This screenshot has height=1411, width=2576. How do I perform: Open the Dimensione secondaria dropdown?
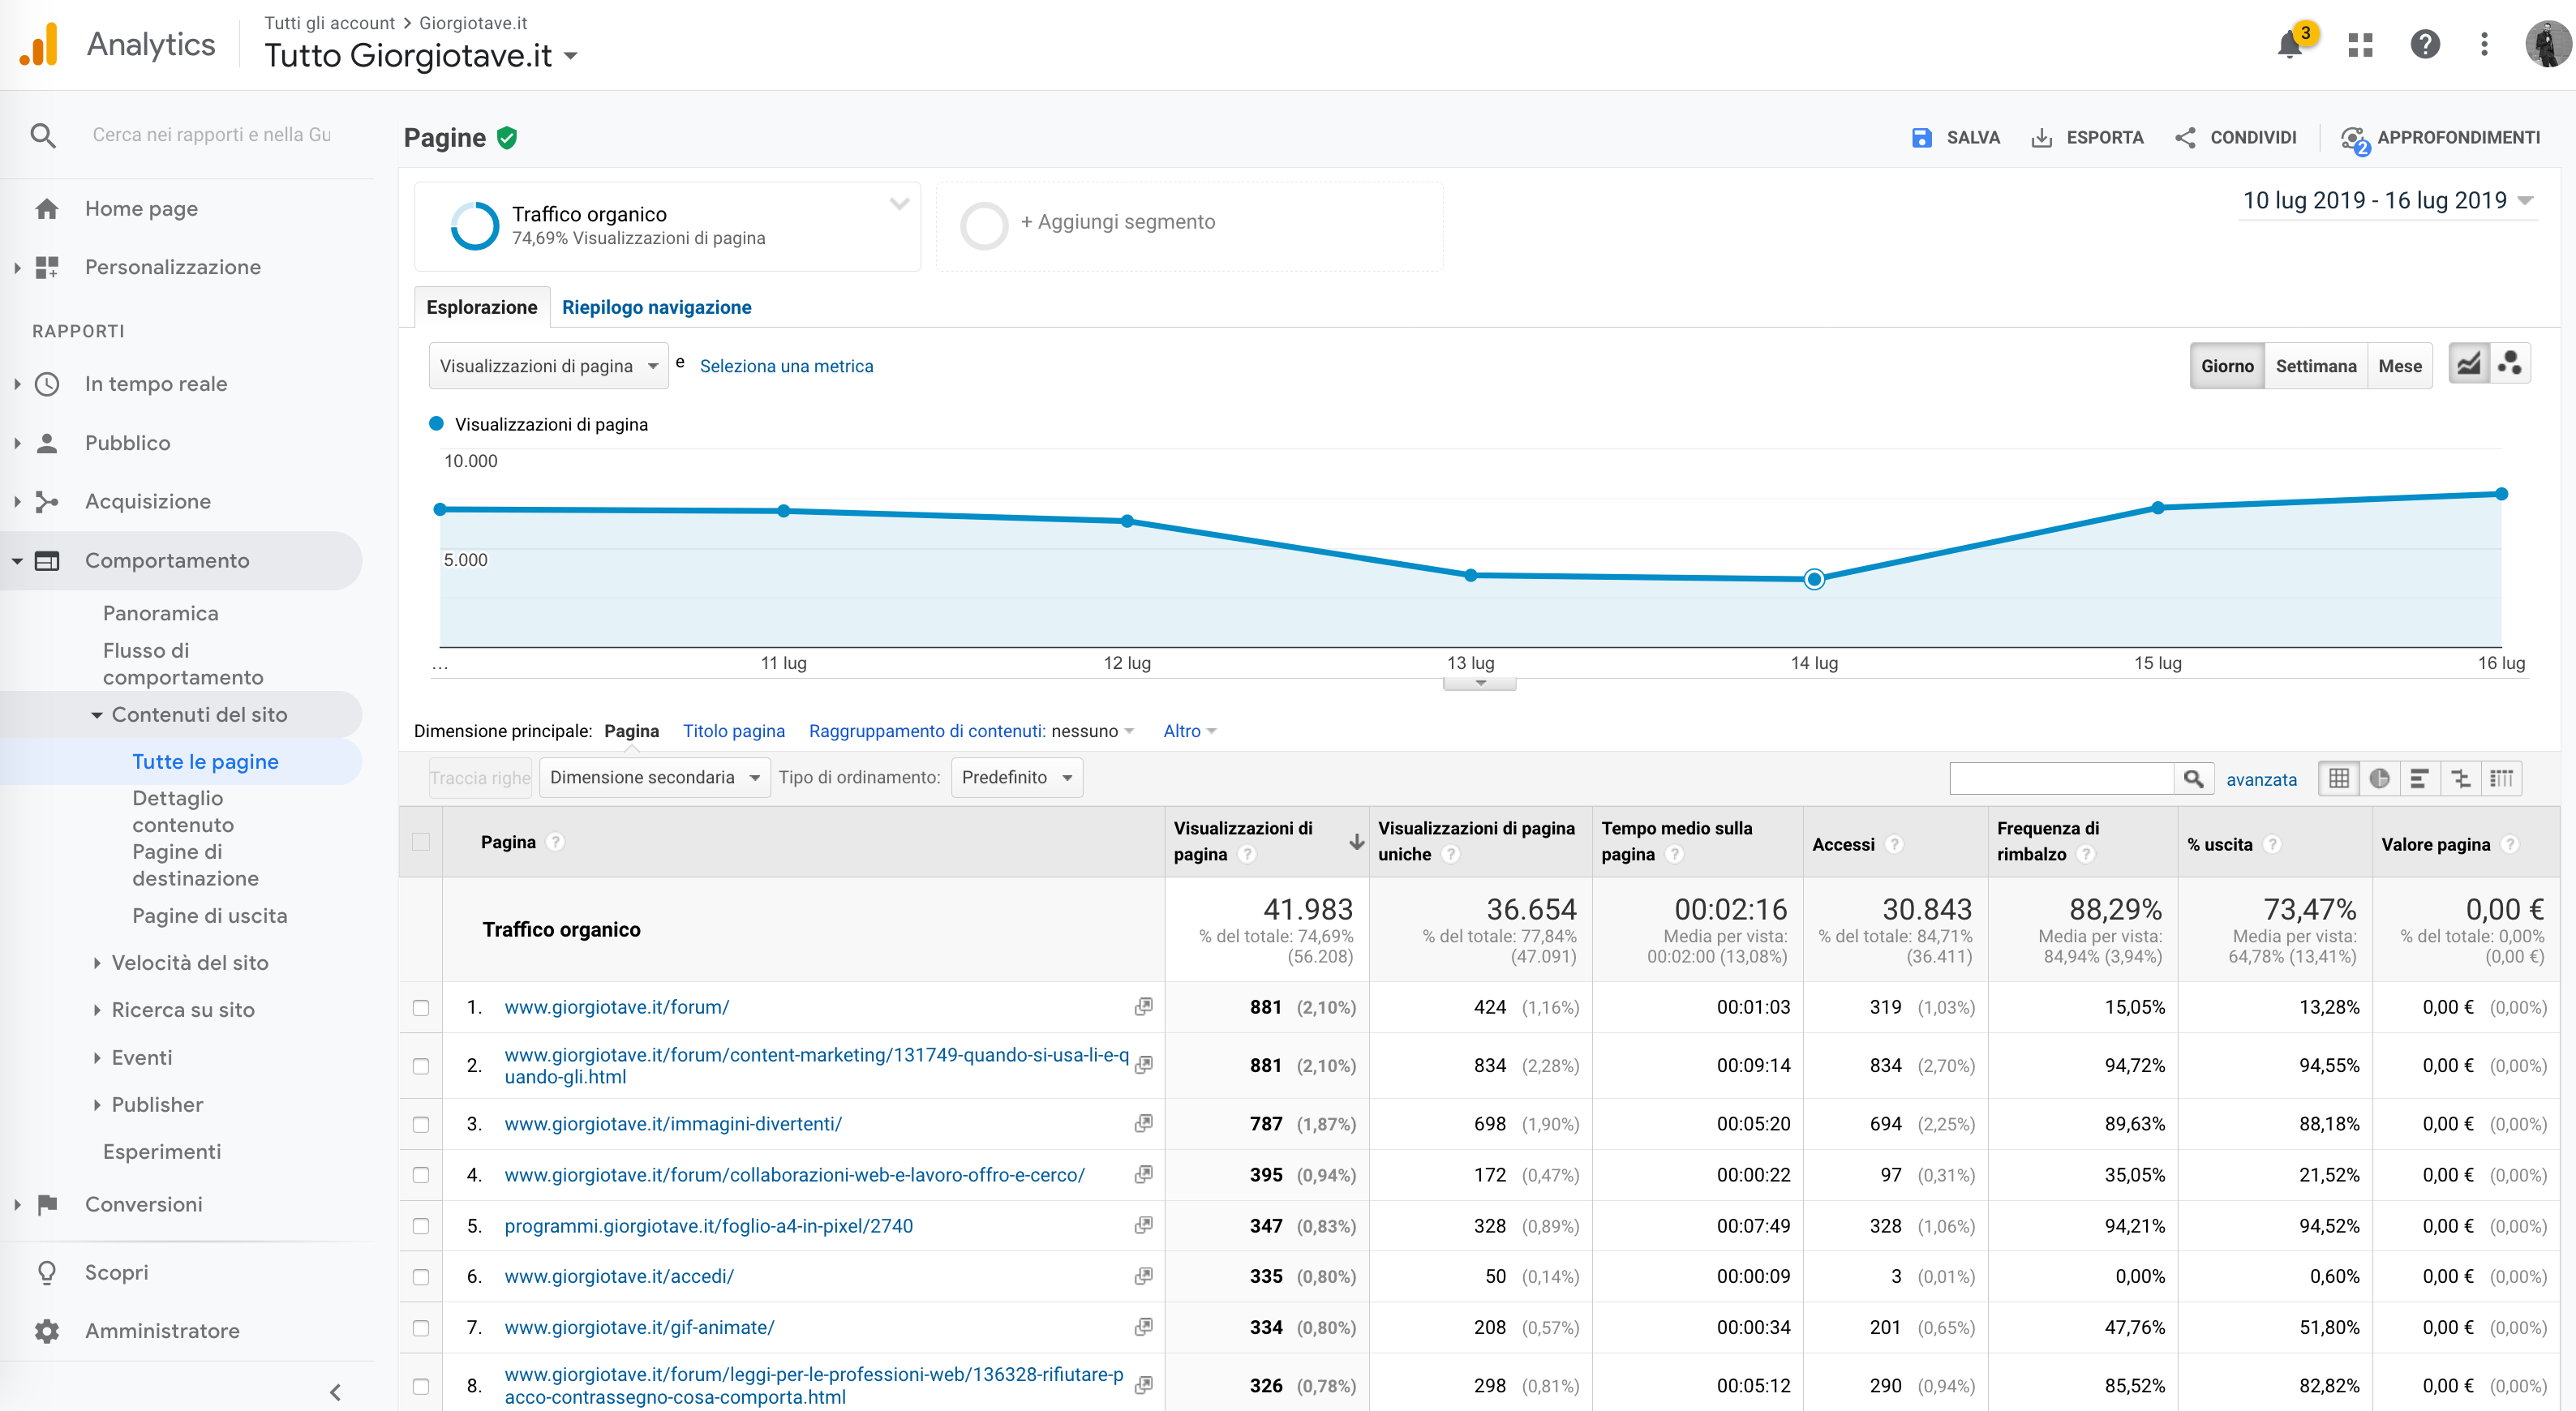[x=655, y=777]
